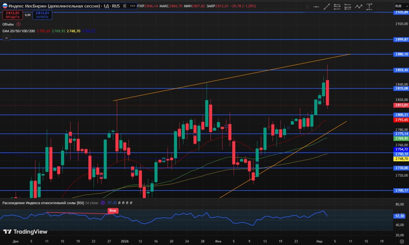The height and width of the screenshot is (245, 409).
Task: Open the TradingView logo link
Action: pyautogui.click(x=25, y=232)
